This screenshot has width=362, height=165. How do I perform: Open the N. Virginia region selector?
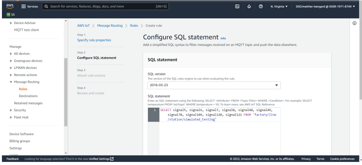pos(279,7)
